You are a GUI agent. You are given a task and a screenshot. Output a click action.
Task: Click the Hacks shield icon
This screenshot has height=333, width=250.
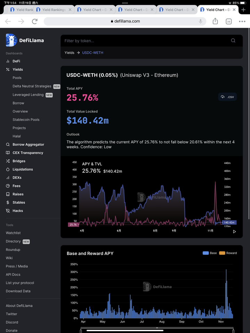pos(8,211)
